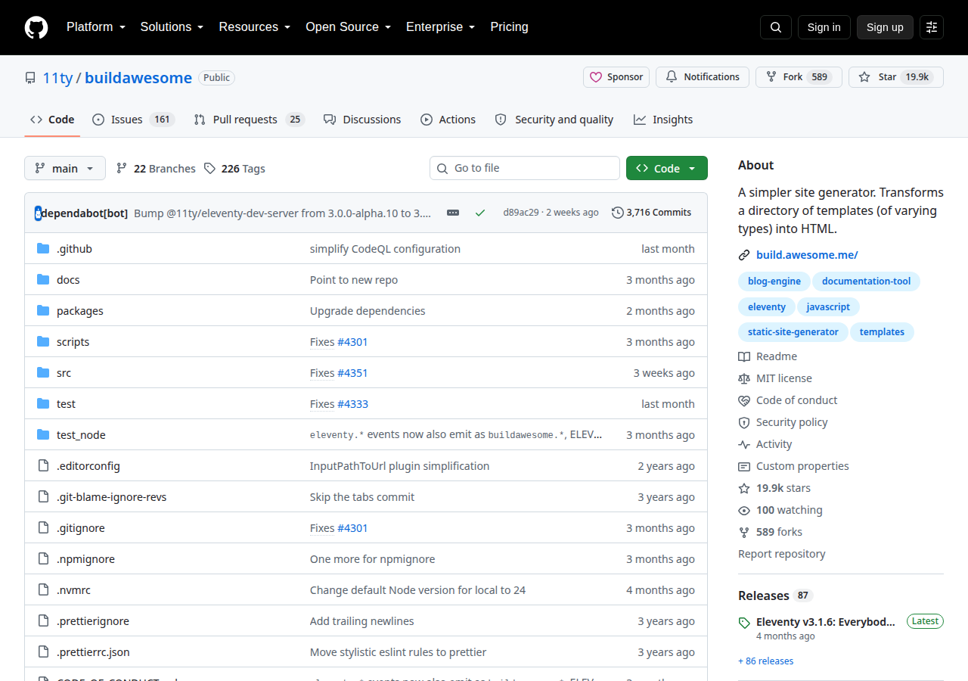Open the search magnifier icon
Screen dimensions: 968x681
click(776, 27)
